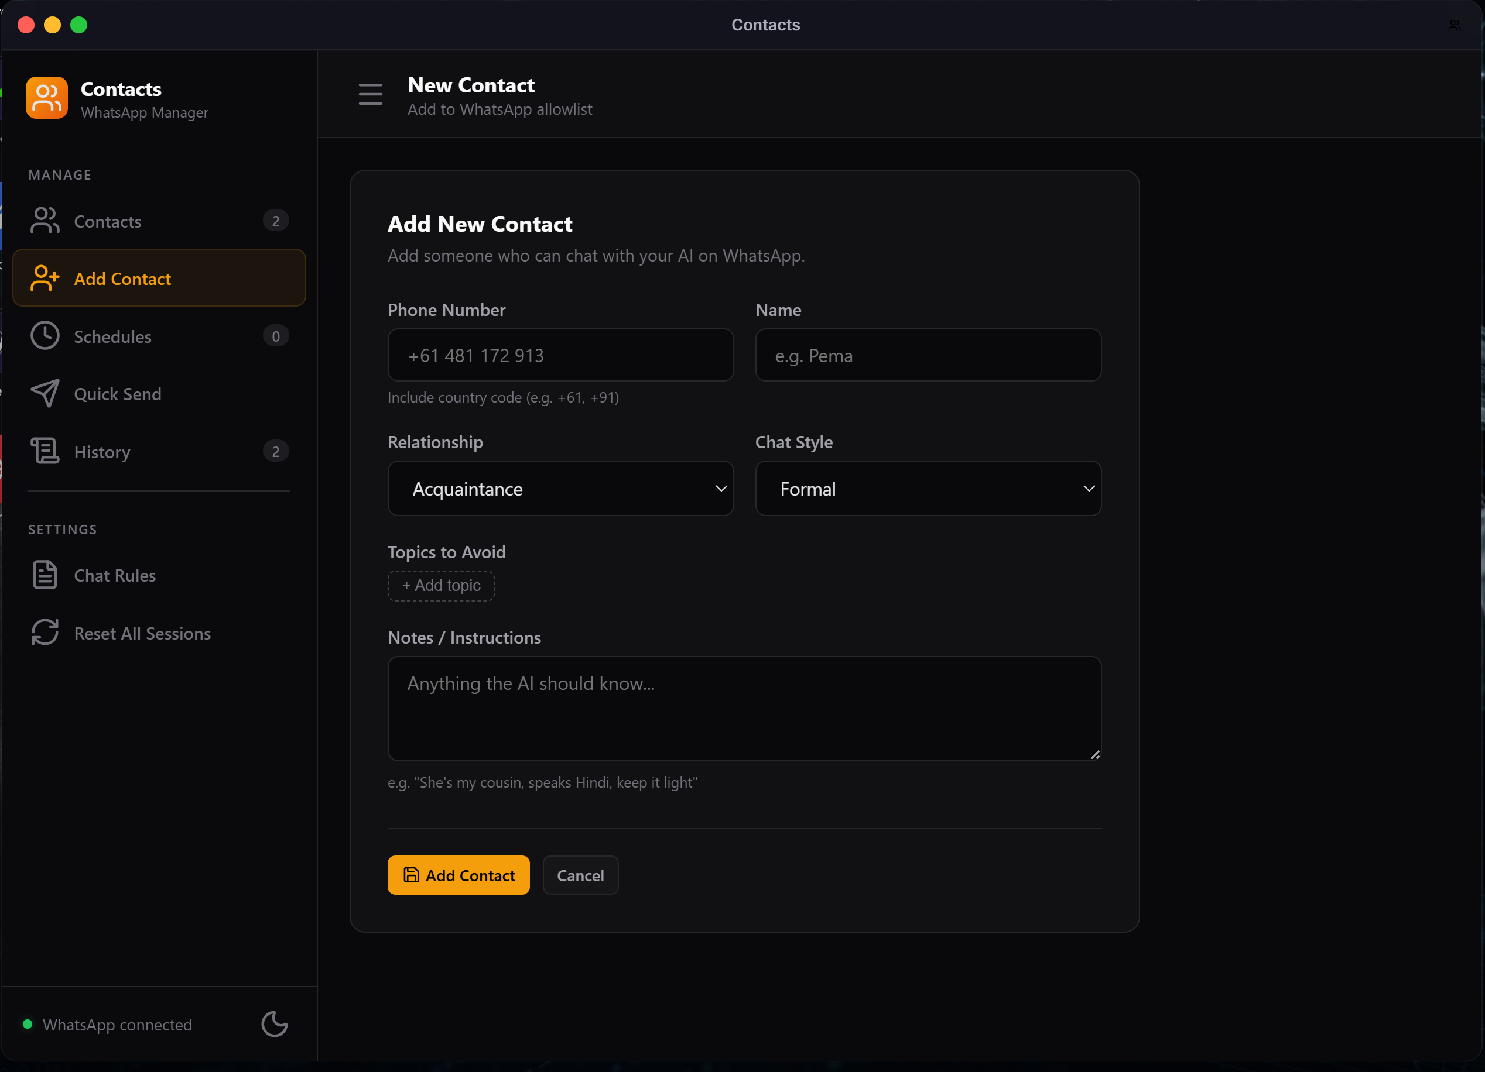Open the Chat Style dropdown
Viewport: 1485px width, 1072px height.
click(x=928, y=489)
